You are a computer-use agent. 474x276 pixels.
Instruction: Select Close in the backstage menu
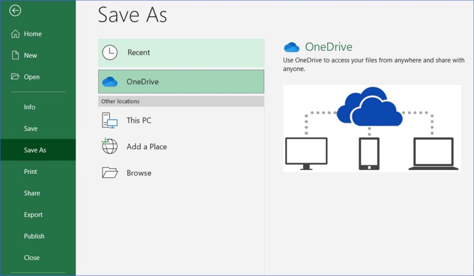pos(32,257)
